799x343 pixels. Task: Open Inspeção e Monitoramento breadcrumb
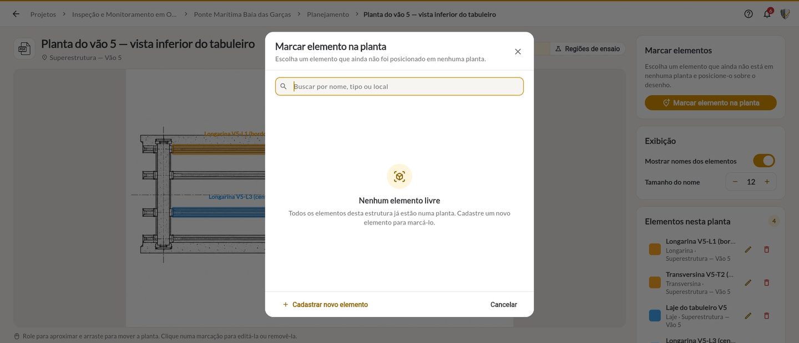tap(125, 14)
